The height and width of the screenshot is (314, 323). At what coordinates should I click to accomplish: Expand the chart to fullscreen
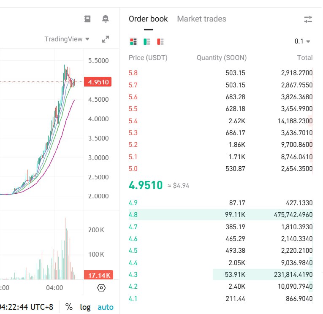pyautogui.click(x=106, y=39)
